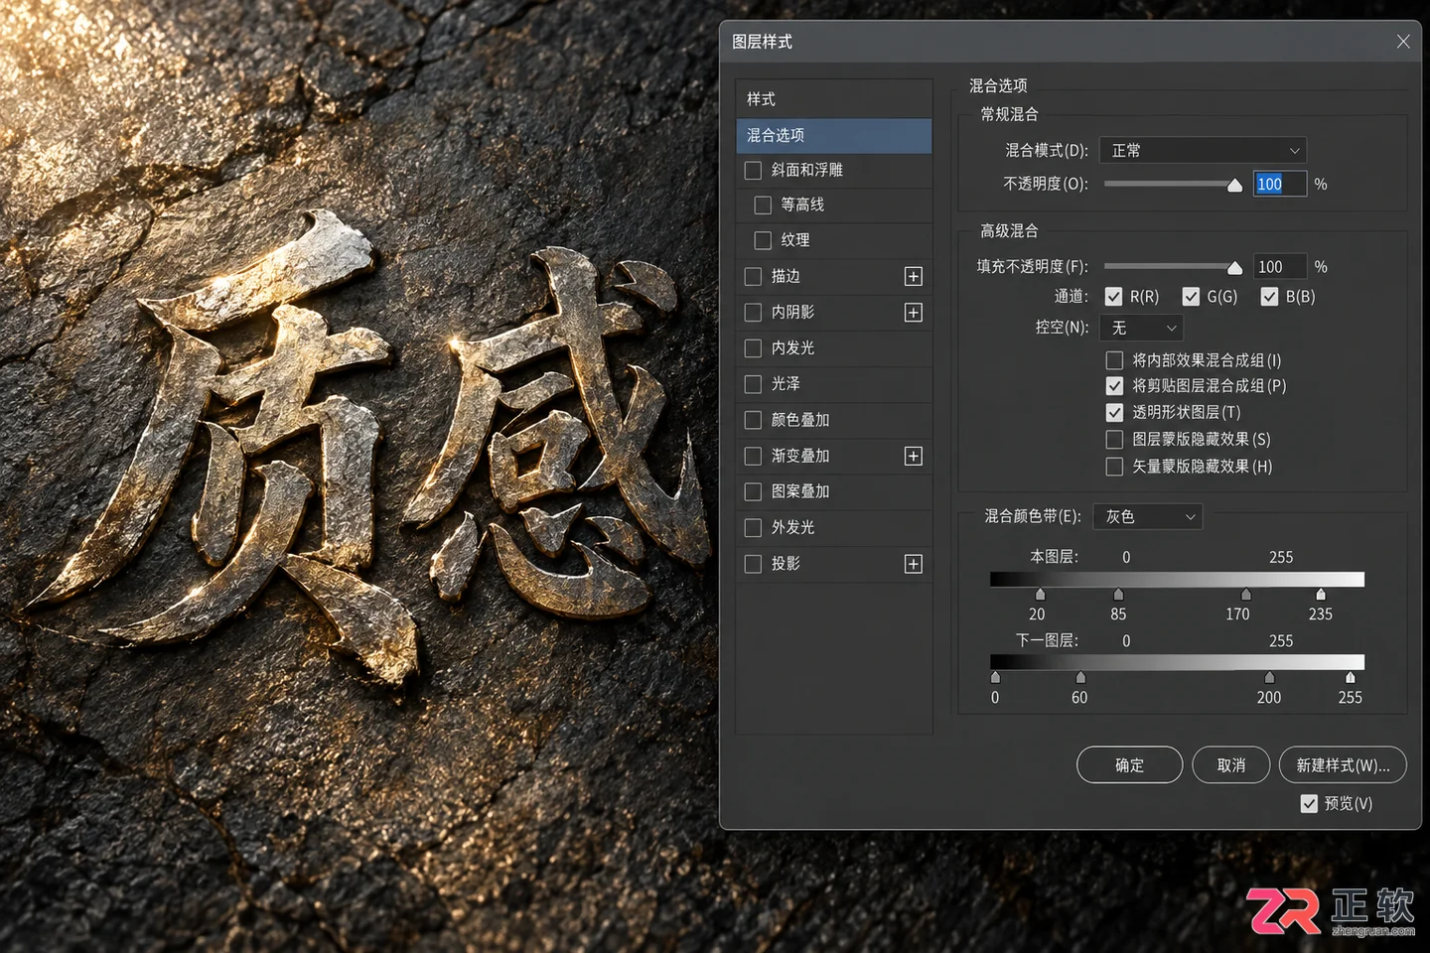Open the 外发光 settings row
Screen dimensions: 1430x953
tap(834, 528)
